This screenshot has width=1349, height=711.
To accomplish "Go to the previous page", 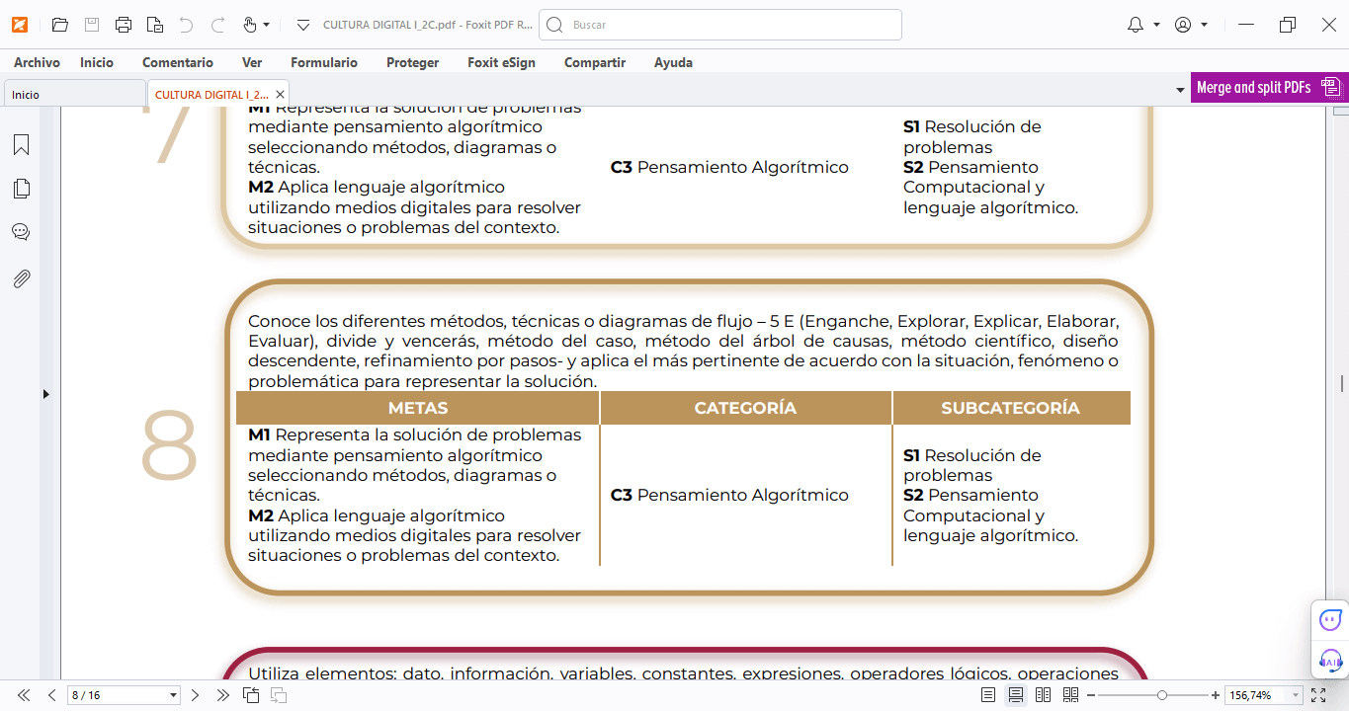I will tap(51, 695).
